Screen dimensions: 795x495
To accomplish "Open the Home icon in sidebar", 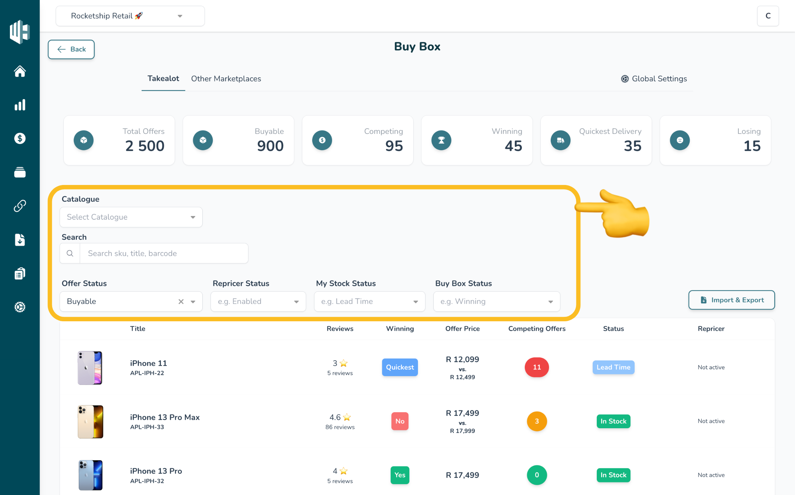I will (20, 71).
